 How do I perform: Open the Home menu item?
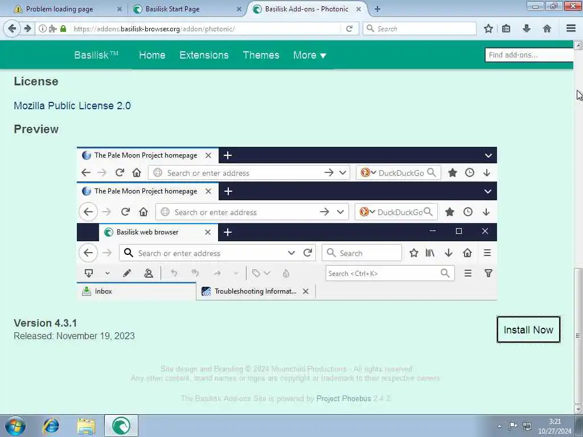point(152,55)
